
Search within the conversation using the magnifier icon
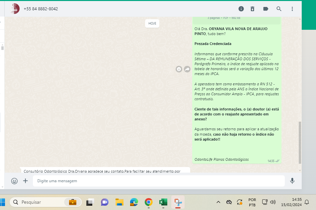(x=279, y=9)
